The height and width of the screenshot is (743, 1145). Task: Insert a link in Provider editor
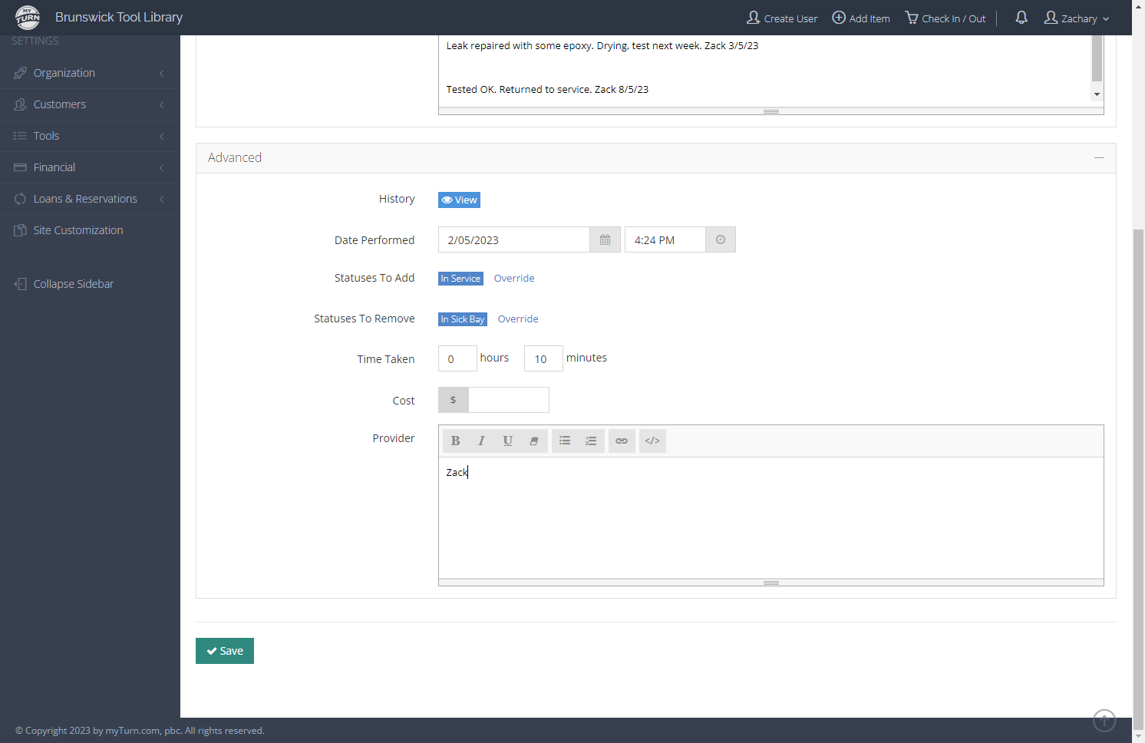[x=622, y=441]
